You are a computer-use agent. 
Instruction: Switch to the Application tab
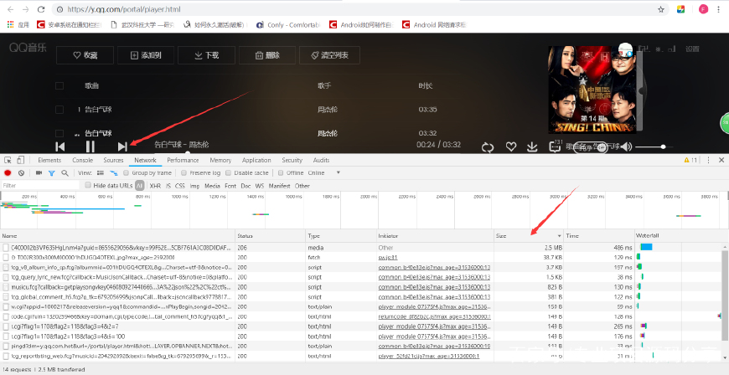[256, 160]
